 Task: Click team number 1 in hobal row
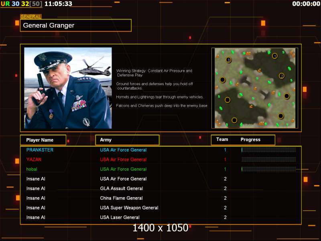(x=225, y=169)
